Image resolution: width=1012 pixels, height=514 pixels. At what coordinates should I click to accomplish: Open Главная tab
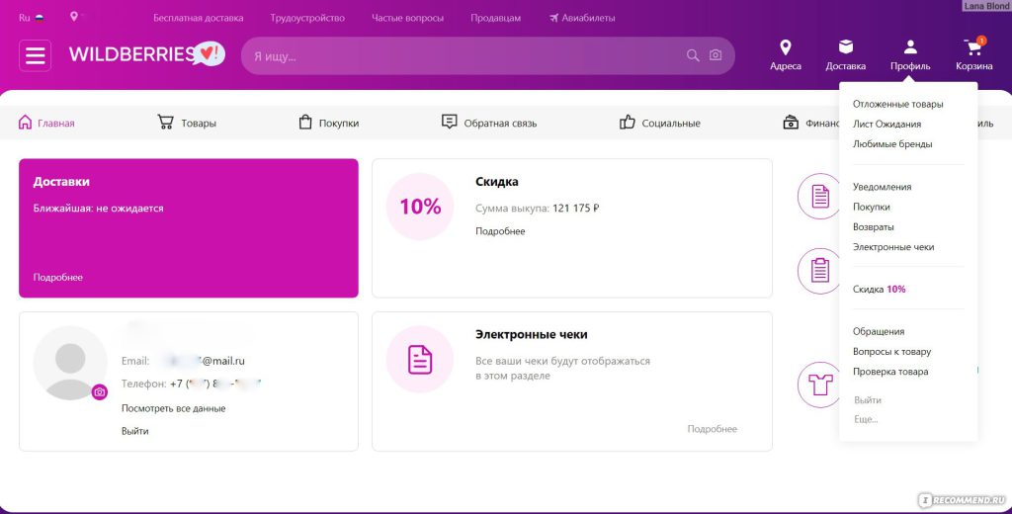46,123
